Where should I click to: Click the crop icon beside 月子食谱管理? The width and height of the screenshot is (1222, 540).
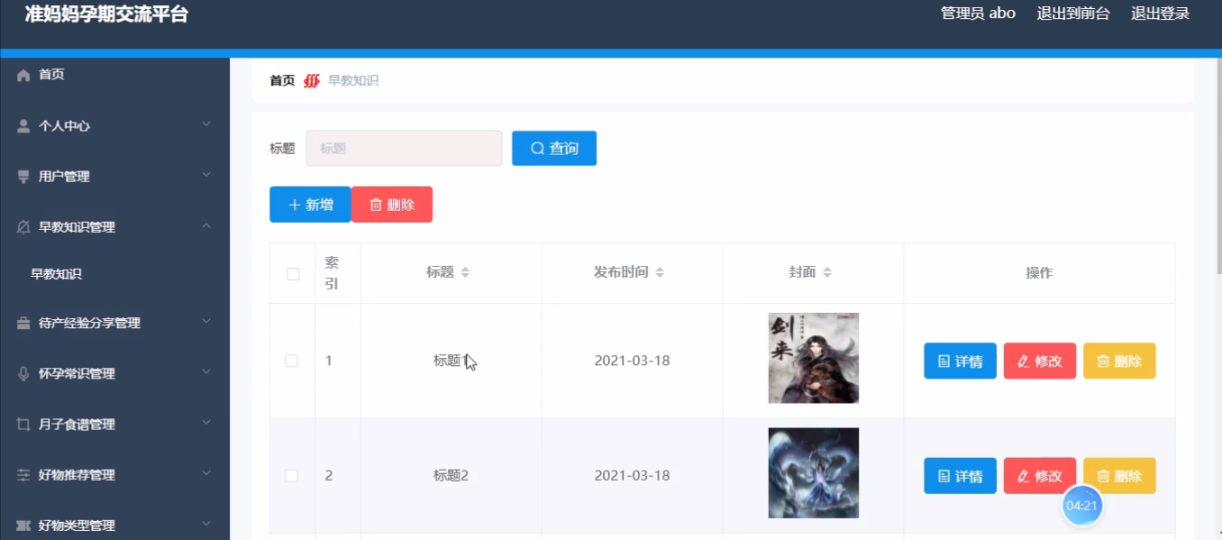coord(23,424)
